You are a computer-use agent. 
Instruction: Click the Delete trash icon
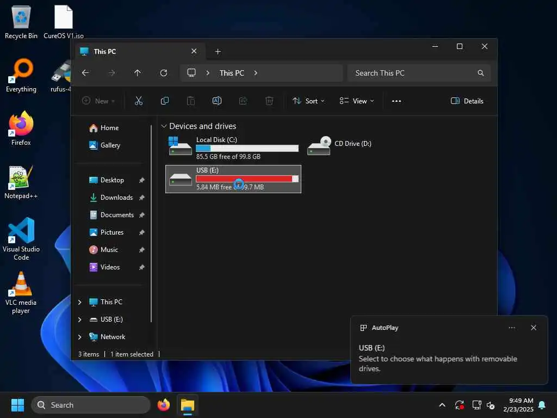point(269,101)
